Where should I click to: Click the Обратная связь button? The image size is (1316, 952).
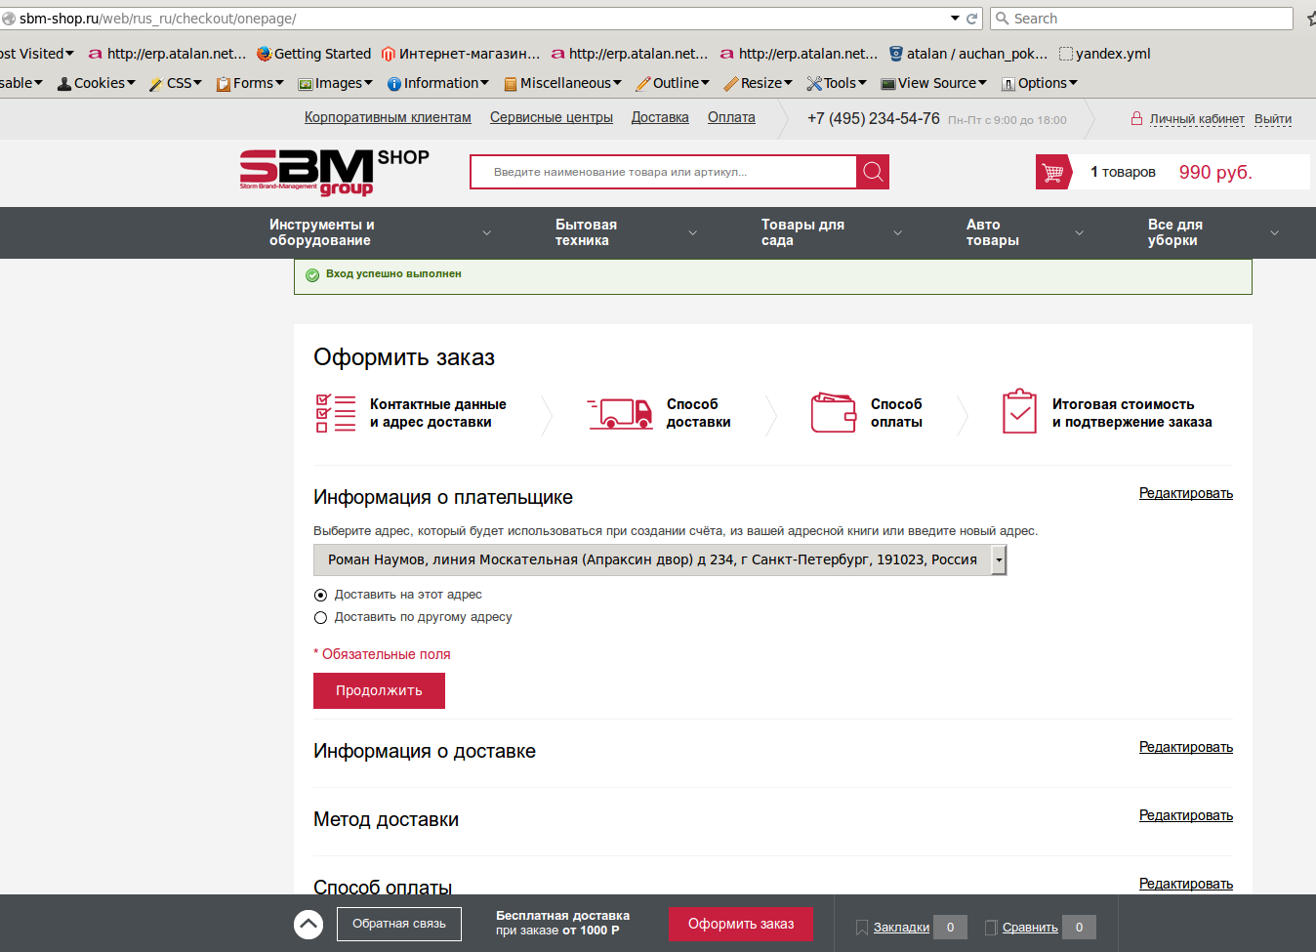pos(399,924)
